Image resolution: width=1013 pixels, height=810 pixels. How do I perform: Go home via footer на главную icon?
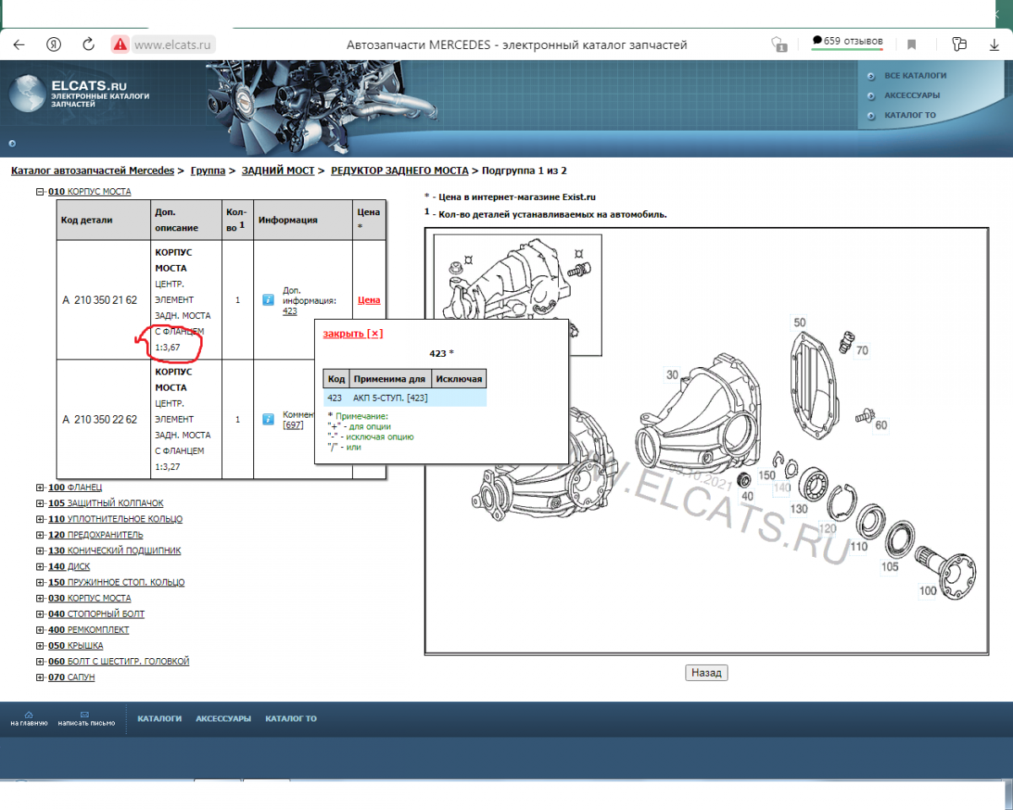[29, 719]
